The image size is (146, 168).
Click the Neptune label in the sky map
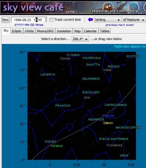pyautogui.click(x=108, y=116)
